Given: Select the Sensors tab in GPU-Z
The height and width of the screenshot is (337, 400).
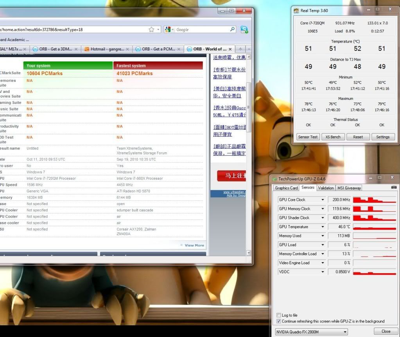Looking at the screenshot, I should [x=308, y=187].
